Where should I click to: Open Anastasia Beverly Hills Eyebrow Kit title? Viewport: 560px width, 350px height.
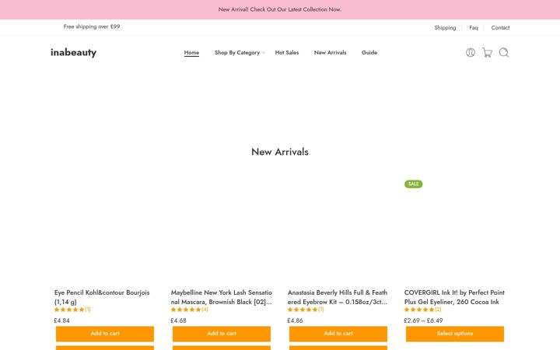point(338,297)
